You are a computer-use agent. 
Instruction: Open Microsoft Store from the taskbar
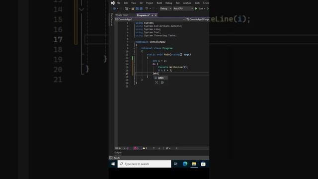(203, 164)
